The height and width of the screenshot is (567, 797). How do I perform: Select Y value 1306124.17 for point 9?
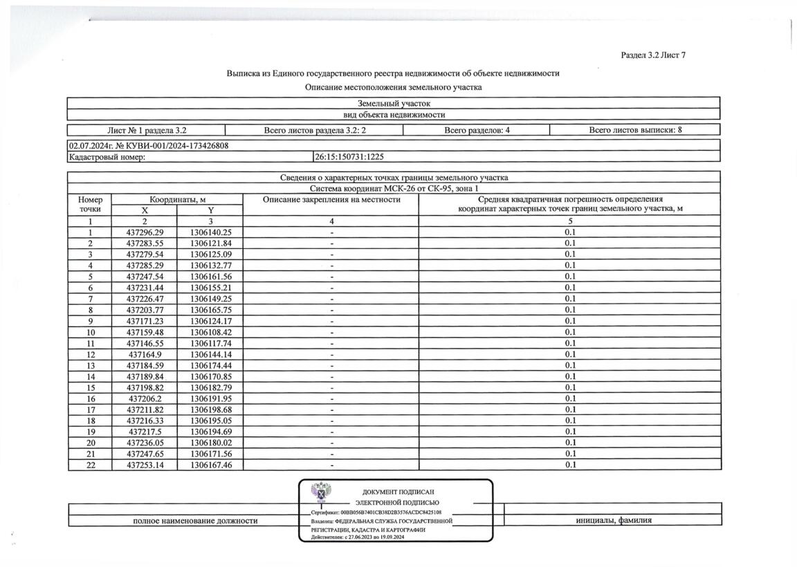pos(211,321)
